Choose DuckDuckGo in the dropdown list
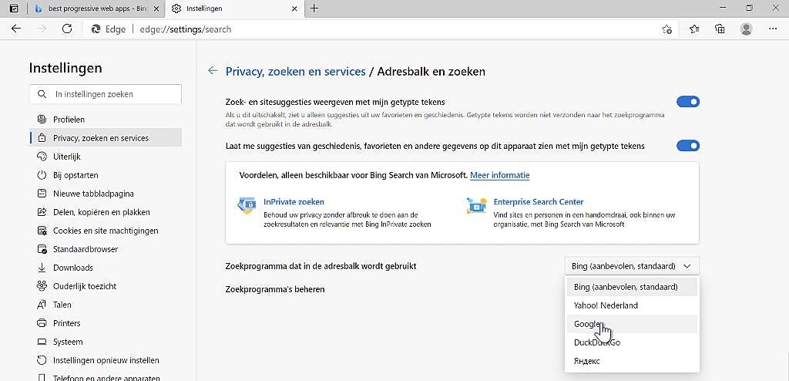Viewport: 789px width, 381px height. coord(597,342)
